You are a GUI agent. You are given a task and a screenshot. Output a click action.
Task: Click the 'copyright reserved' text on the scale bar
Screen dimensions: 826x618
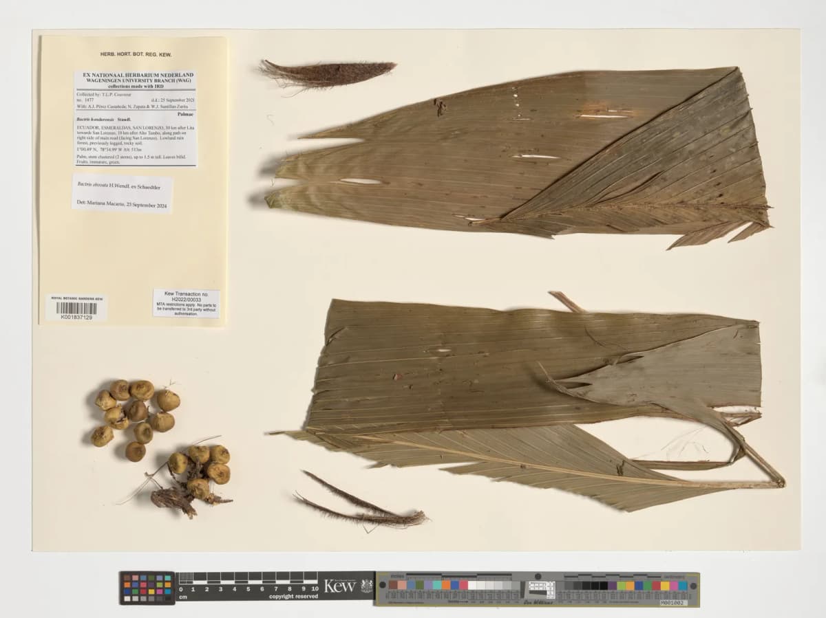pyautogui.click(x=294, y=597)
